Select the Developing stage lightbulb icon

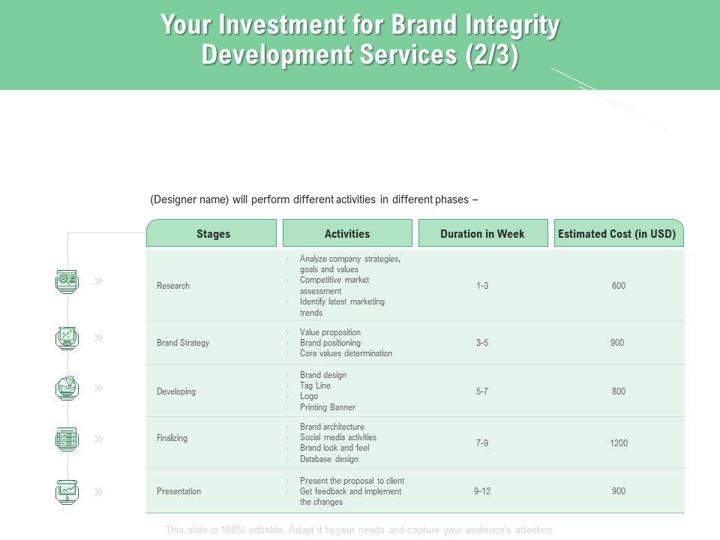point(67,388)
